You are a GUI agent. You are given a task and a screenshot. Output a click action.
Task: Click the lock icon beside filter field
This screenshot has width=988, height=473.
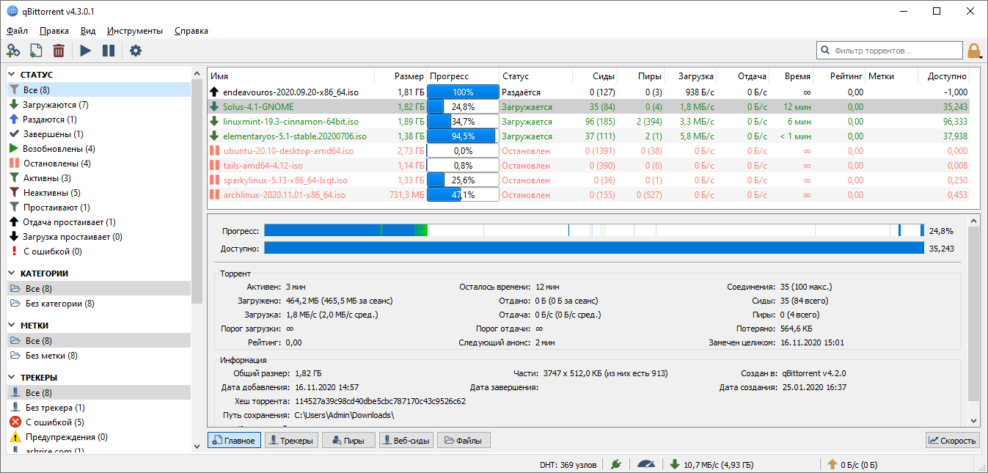pos(974,51)
